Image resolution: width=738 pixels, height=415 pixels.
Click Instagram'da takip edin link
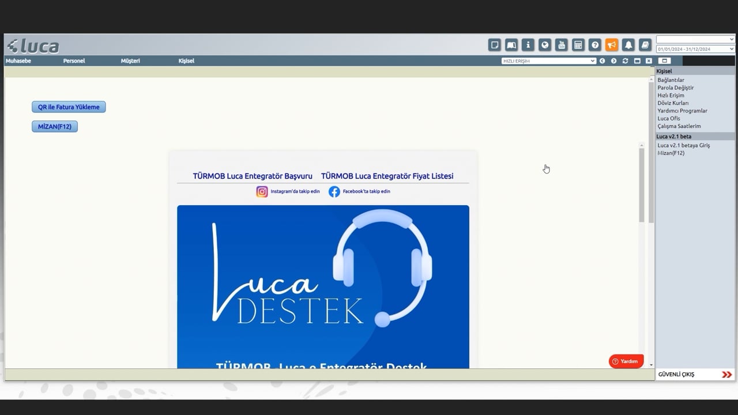295,191
